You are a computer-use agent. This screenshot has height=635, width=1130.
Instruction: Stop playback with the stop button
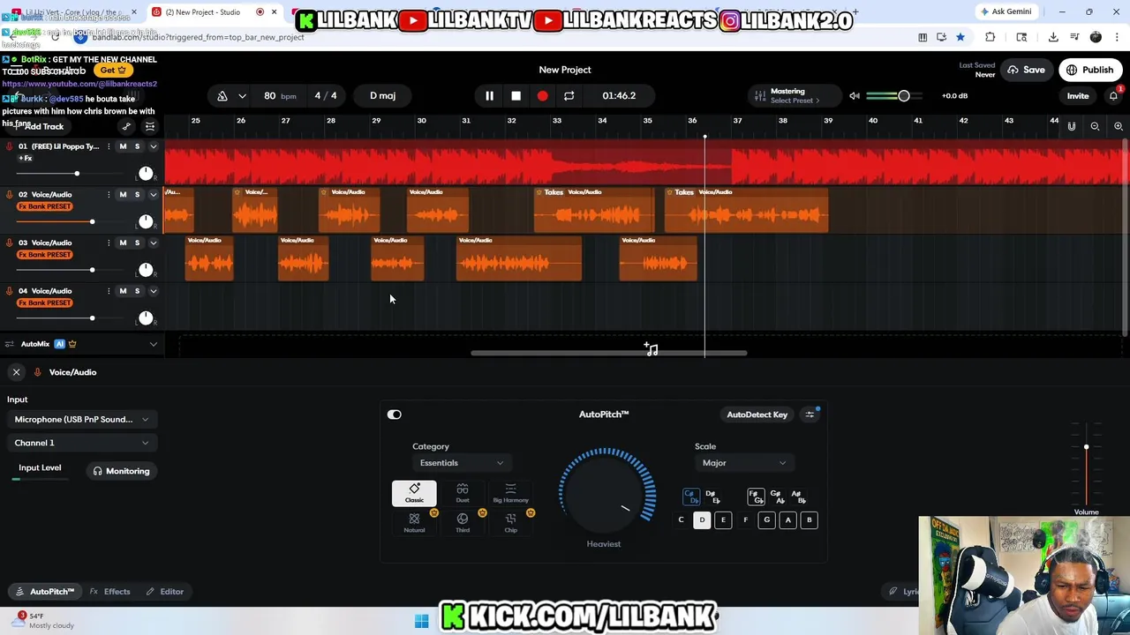(516, 95)
